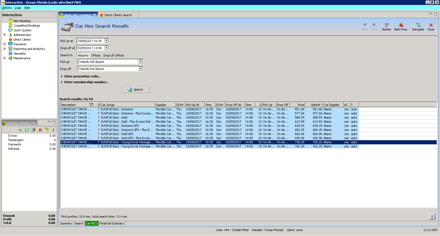Open Quick Quotes clock icon

point(10,30)
